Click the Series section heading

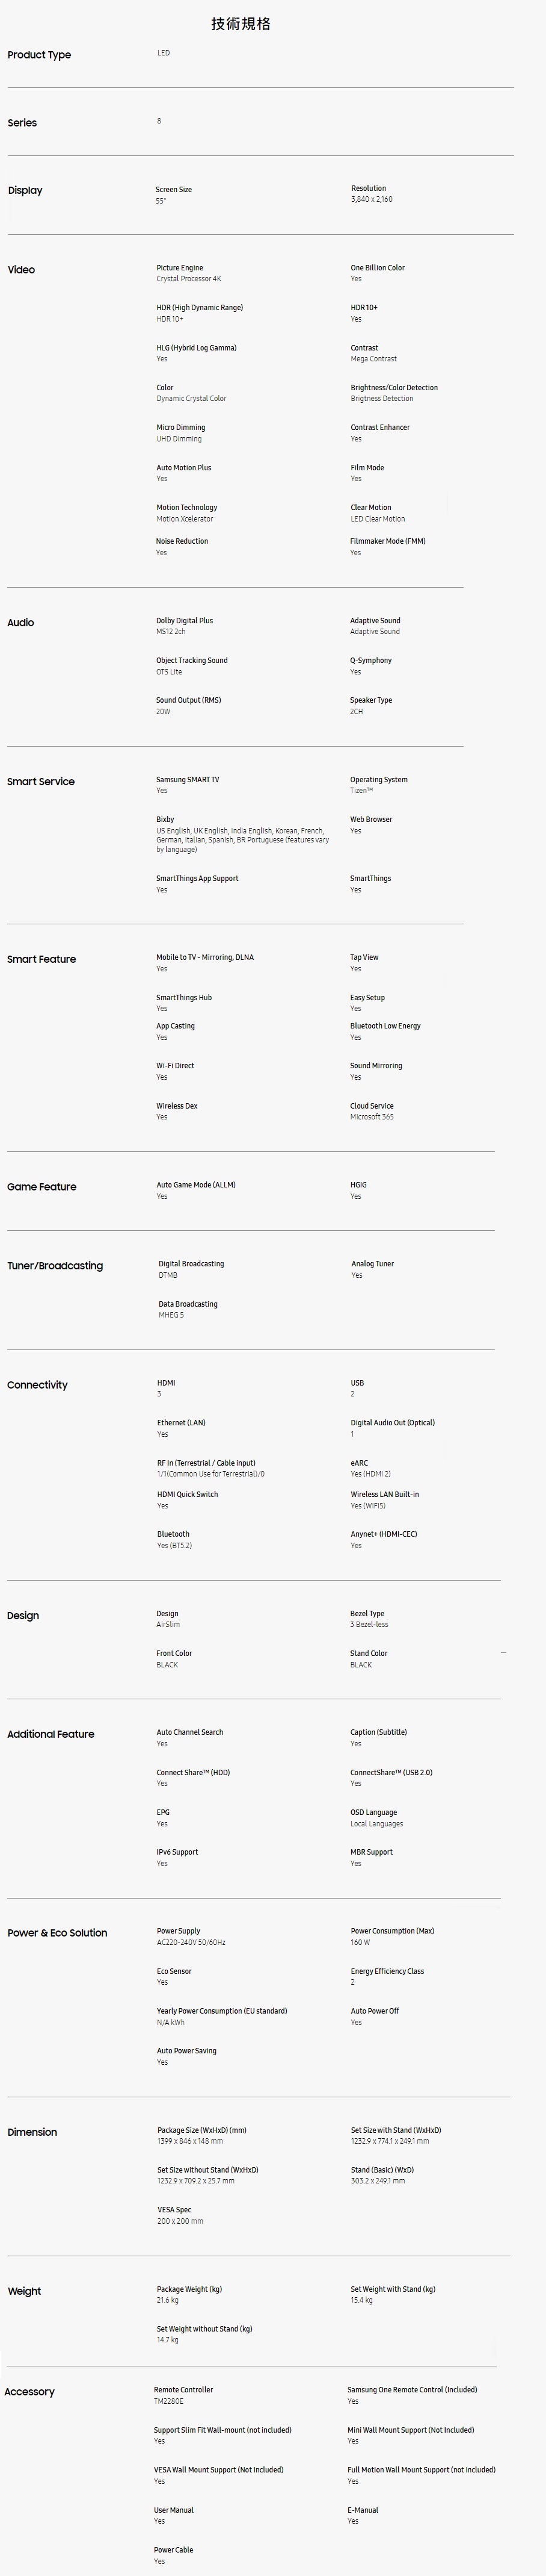[22, 123]
